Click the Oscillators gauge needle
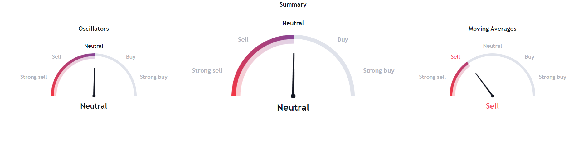588x143 pixels. 94,82
